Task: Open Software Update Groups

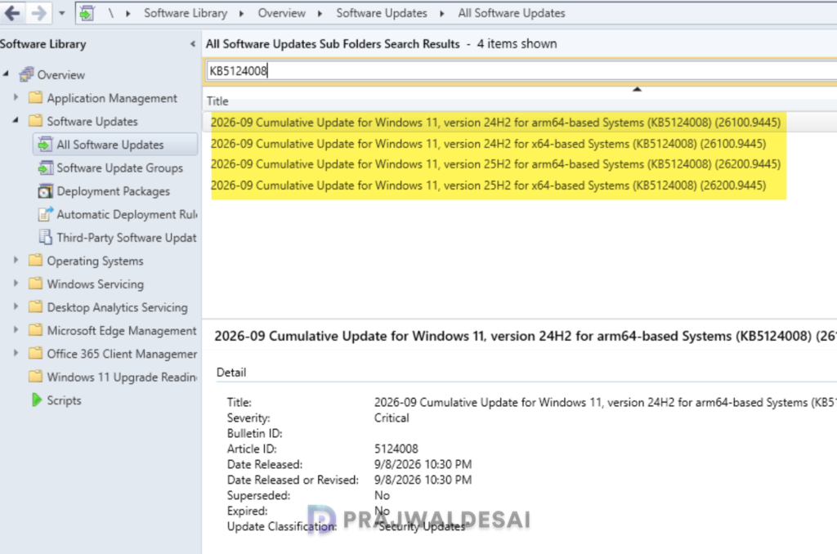Action: (x=119, y=168)
